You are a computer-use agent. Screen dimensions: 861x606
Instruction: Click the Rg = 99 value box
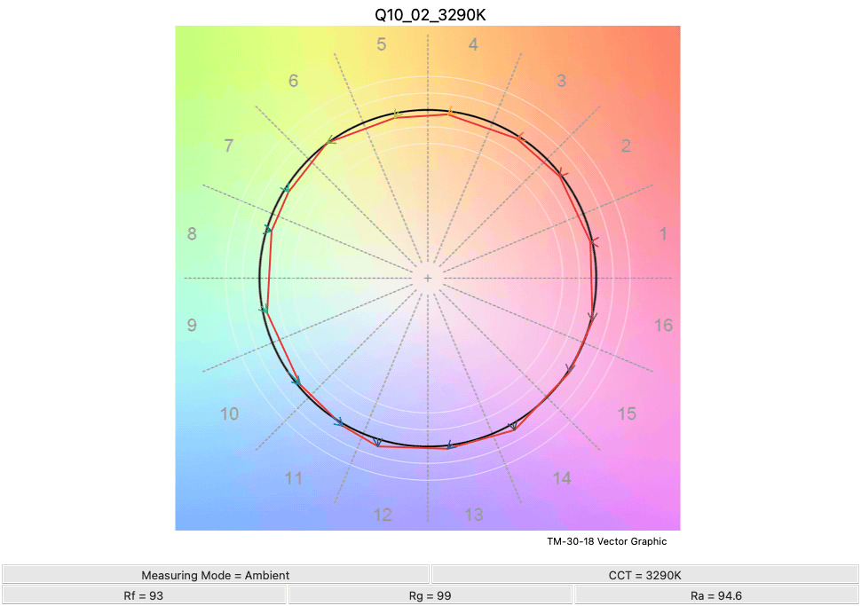(x=430, y=595)
